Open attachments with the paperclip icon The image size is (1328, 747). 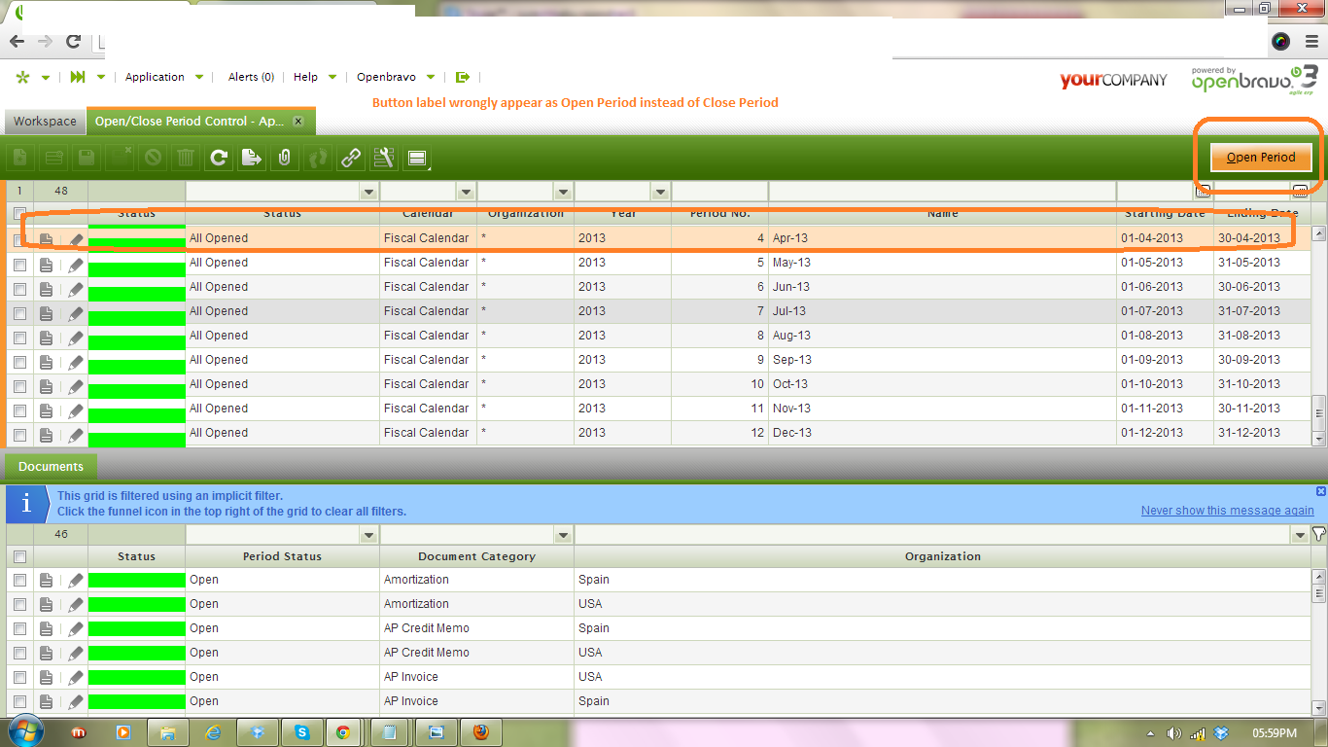click(x=284, y=158)
